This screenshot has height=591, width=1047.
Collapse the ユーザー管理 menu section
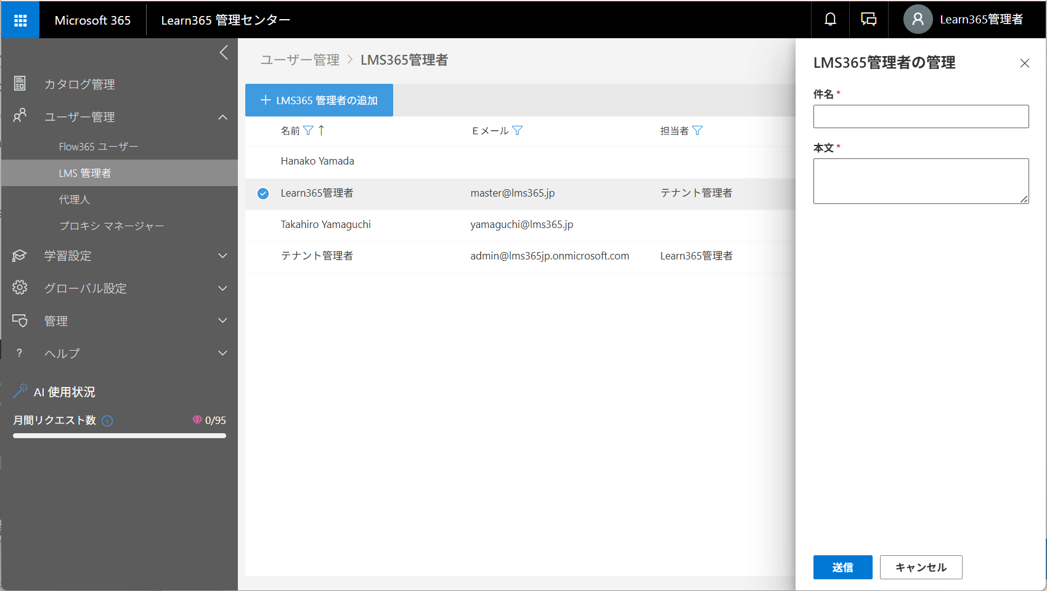[223, 117]
